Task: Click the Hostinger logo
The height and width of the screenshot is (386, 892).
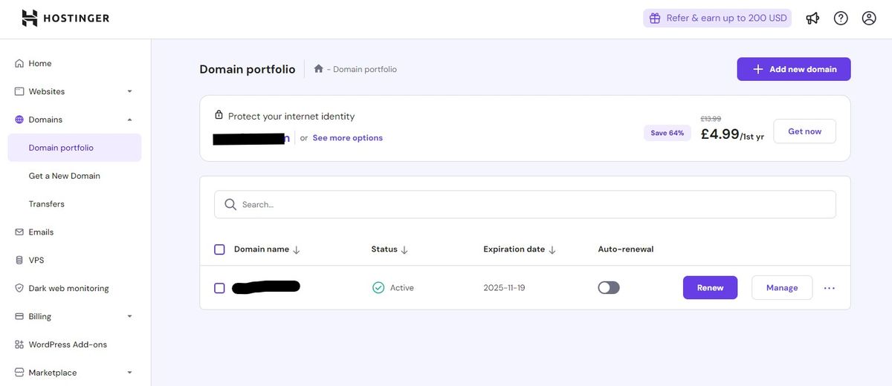Action: (x=65, y=18)
